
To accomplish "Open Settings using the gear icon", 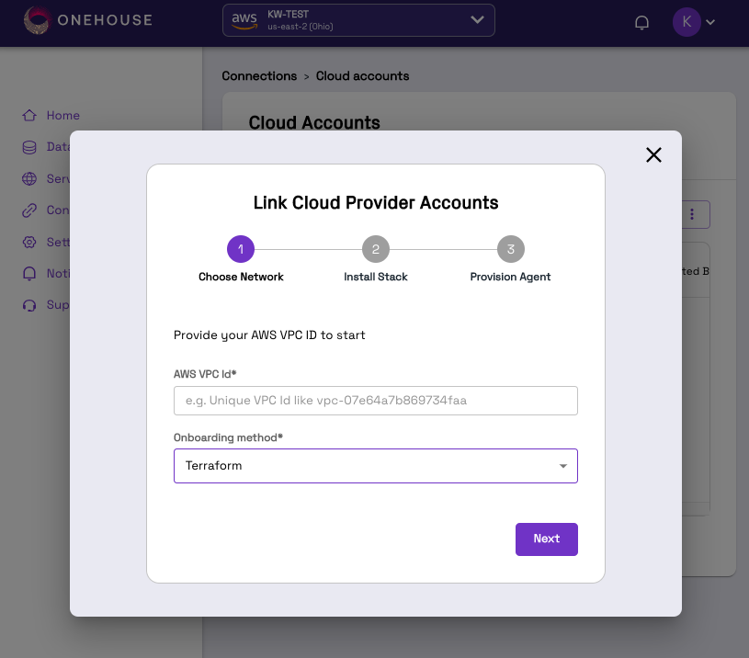I will [28, 242].
